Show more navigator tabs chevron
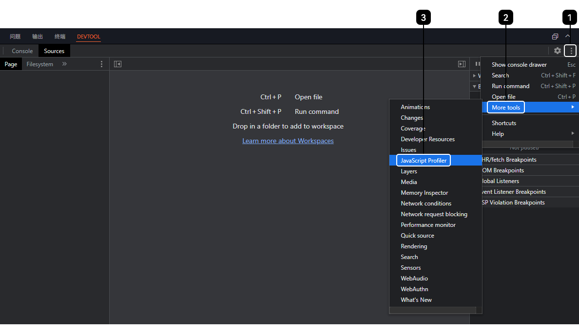The width and height of the screenshot is (579, 334). coord(64,64)
